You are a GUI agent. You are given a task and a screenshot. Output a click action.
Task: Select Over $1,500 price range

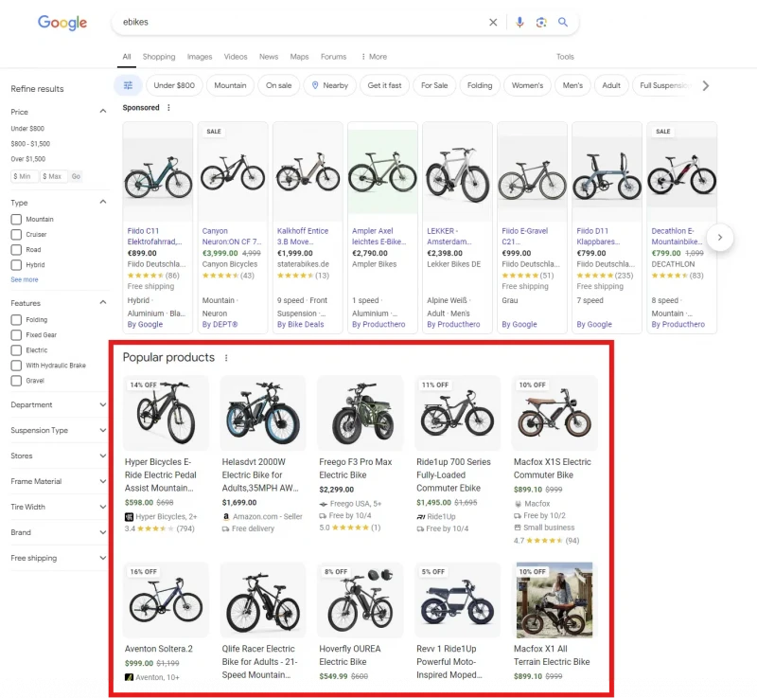pyautogui.click(x=28, y=159)
